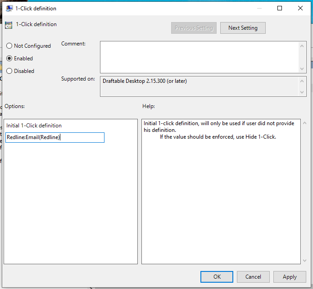Maximize the 1-Click definition window

(280, 8)
